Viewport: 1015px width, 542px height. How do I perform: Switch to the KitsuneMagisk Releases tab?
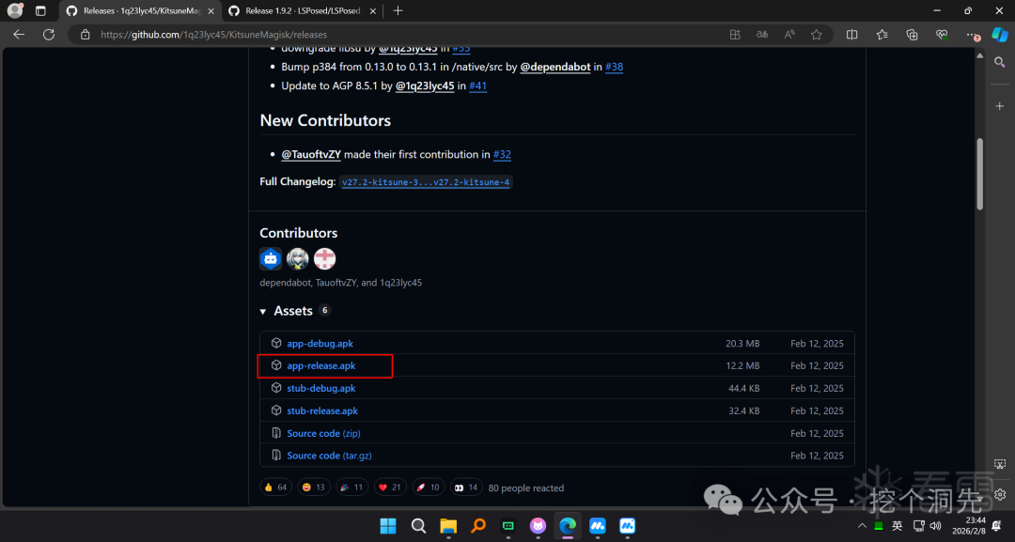pyautogui.click(x=140, y=11)
